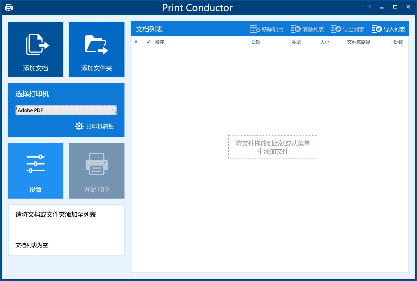Viewport: 417px width, 281px height.
Task: Click the Remove Item (移除项目) icon
Action: pyautogui.click(x=255, y=29)
